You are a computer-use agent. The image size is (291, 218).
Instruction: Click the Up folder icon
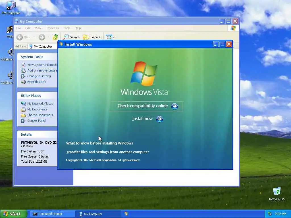pos(55,37)
